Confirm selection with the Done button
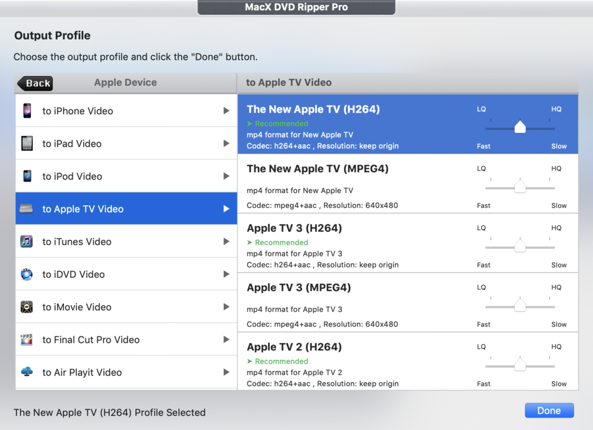Screen dimensions: 593x430 click(x=549, y=410)
